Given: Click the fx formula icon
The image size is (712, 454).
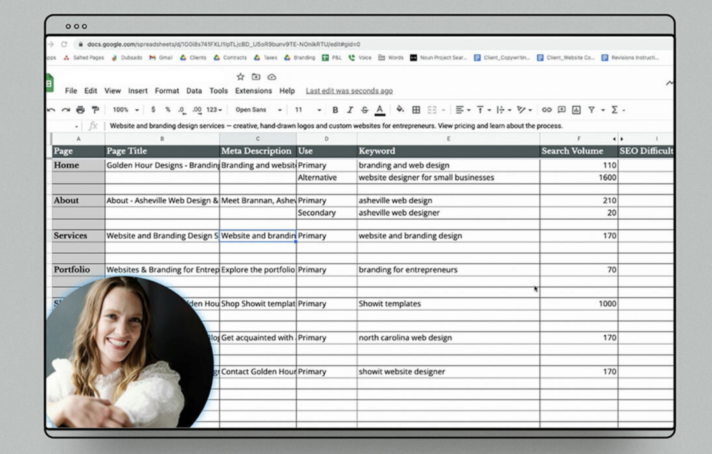Looking at the screenshot, I should [x=92, y=126].
